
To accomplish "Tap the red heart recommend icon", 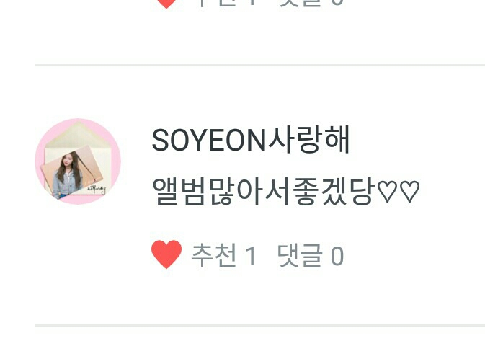I will click(166, 254).
